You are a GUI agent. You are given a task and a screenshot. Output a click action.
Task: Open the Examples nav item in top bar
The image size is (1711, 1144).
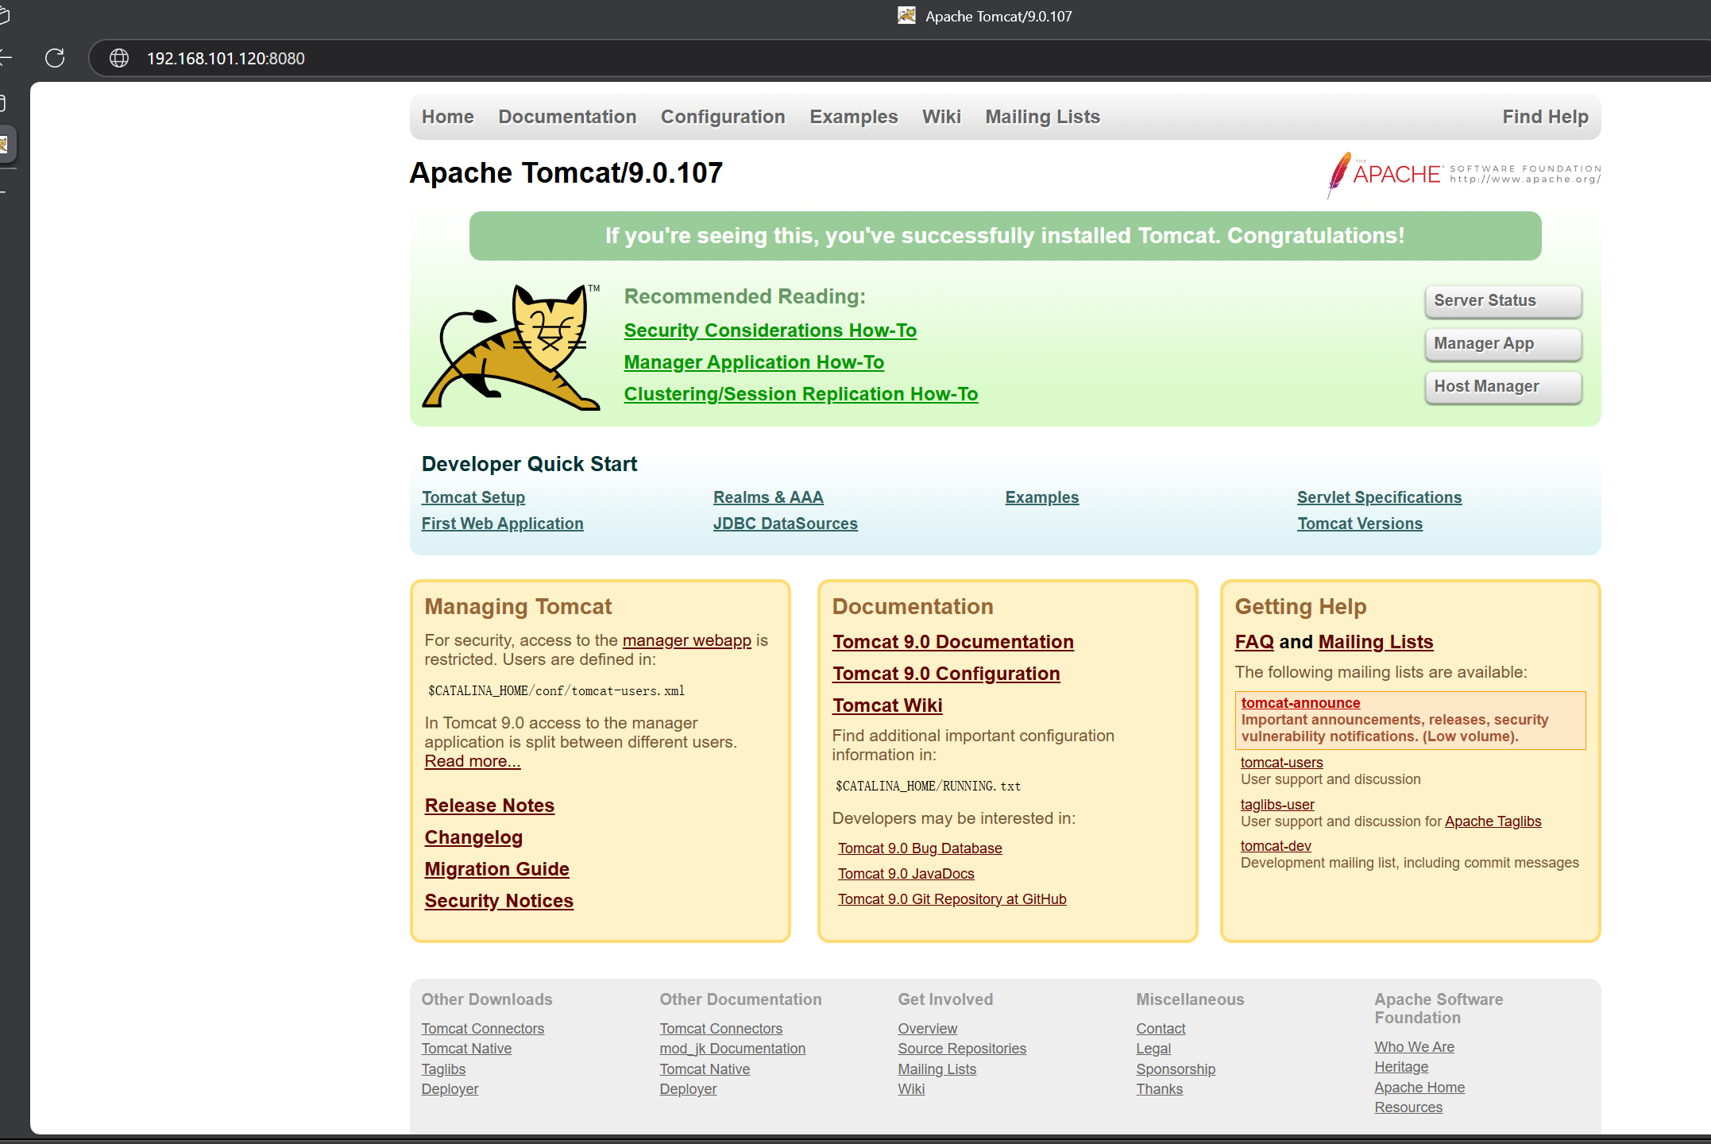[854, 117]
